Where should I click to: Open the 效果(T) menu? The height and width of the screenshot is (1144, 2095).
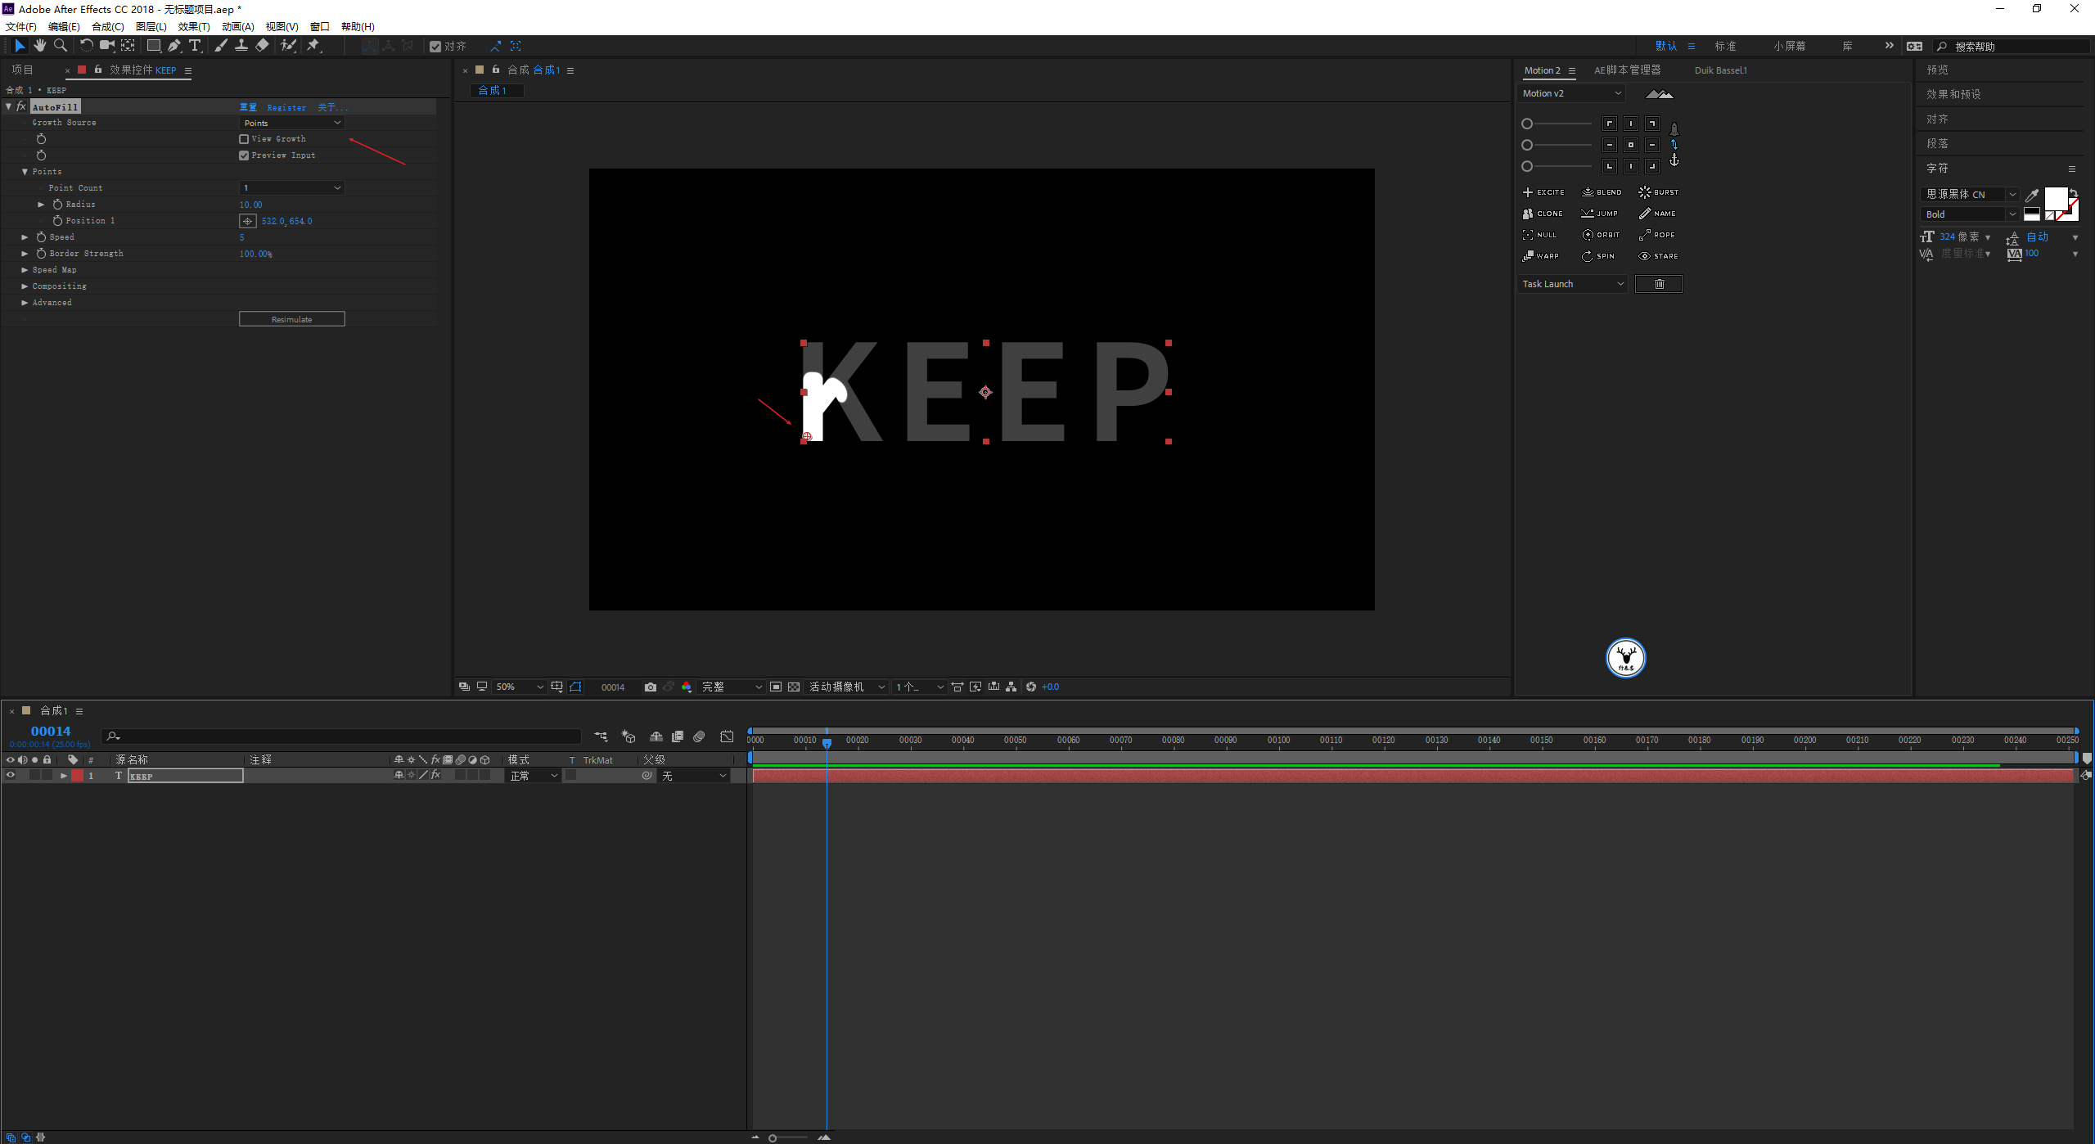pyautogui.click(x=194, y=27)
